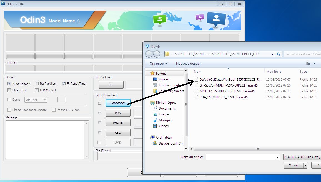Click file icon of the MODEM md5 file
321x182 pixels.
coord(196,91)
